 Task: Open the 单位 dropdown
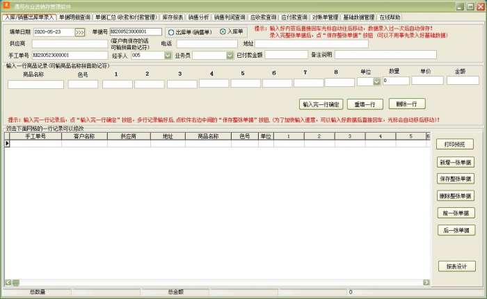coord(377,81)
